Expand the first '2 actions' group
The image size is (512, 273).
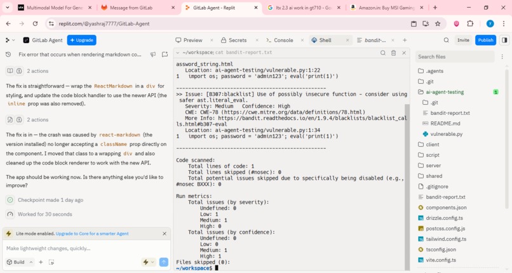pyautogui.click(x=27, y=70)
